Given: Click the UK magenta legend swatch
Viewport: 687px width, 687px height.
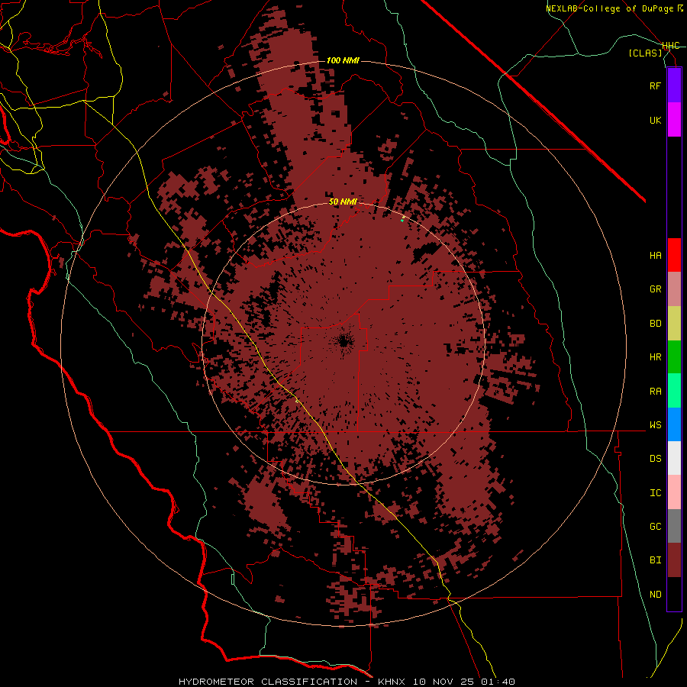Looking at the screenshot, I should pos(674,120).
